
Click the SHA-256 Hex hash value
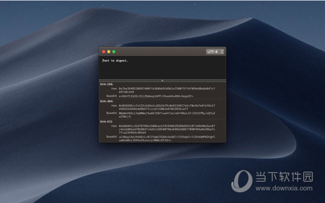click(167, 90)
